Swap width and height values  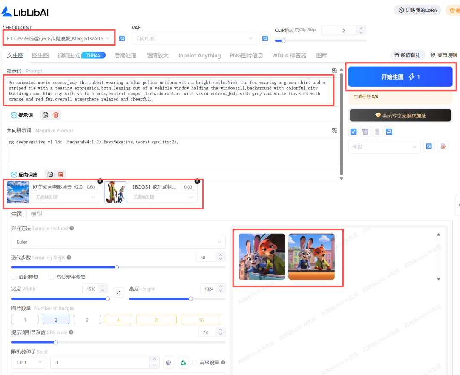118,292
